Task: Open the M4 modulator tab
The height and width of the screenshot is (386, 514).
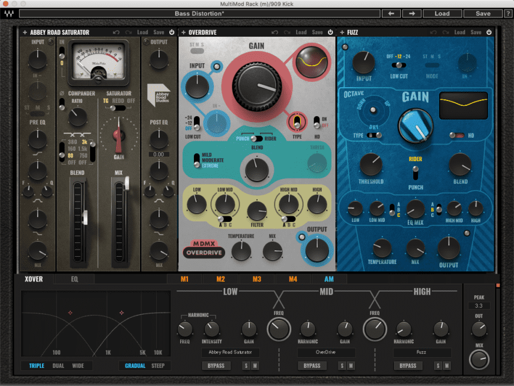Action: pyautogui.click(x=293, y=279)
